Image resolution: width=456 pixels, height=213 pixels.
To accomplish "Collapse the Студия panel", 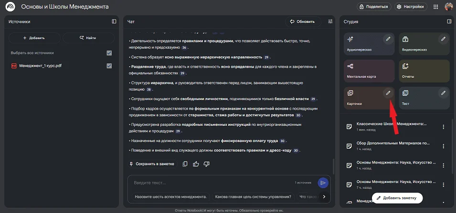I will tap(449, 21).
